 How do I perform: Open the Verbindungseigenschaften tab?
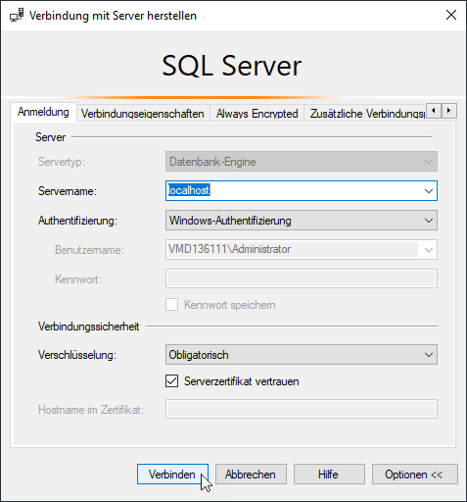coord(143,114)
